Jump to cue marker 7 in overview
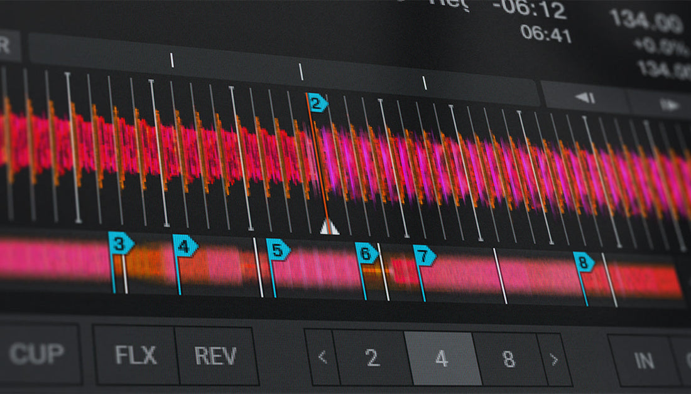 [x=425, y=256]
